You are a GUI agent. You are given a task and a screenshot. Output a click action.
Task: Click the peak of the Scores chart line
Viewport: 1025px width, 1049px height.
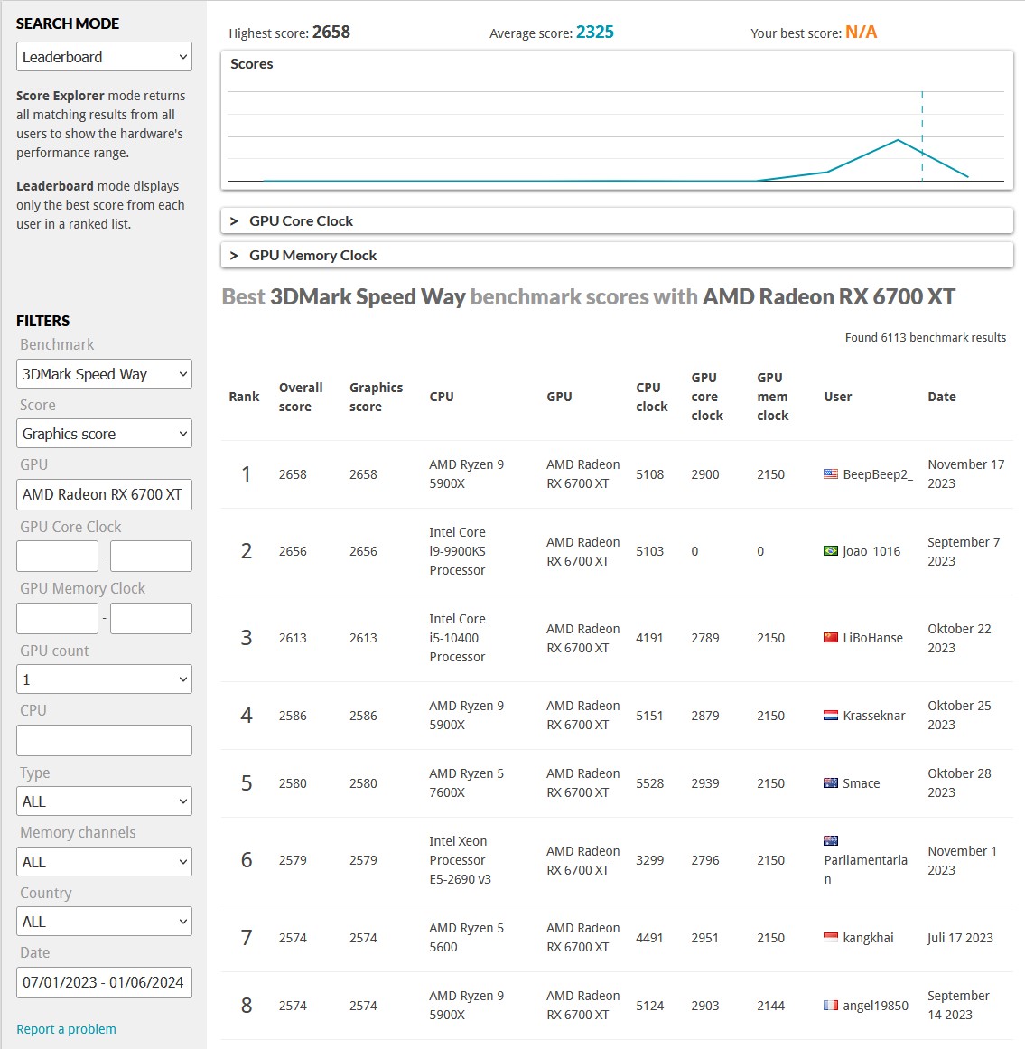click(898, 140)
